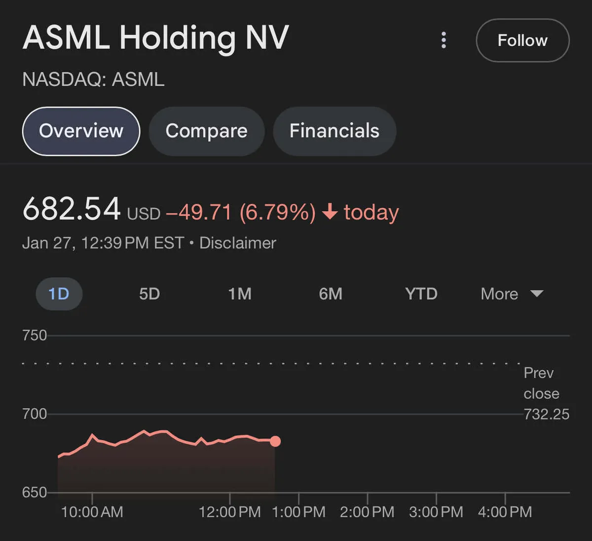Open the Compare tab
592x541 pixels.
coord(206,131)
